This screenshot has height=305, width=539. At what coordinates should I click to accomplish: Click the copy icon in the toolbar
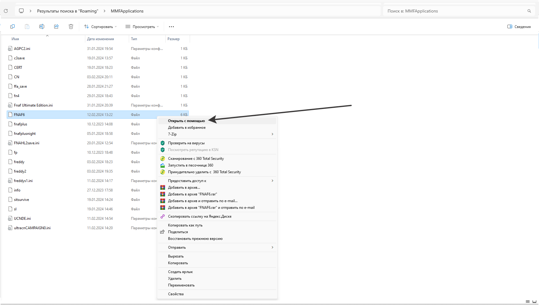pyautogui.click(x=12, y=26)
